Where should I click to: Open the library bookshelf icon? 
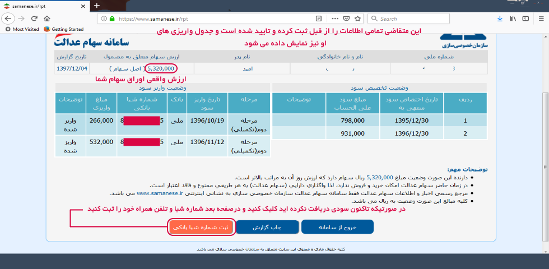tap(513, 18)
